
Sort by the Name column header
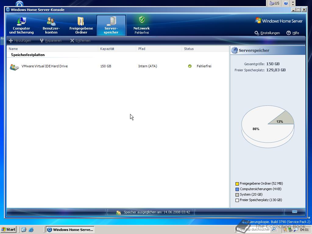pyautogui.click(x=52, y=49)
